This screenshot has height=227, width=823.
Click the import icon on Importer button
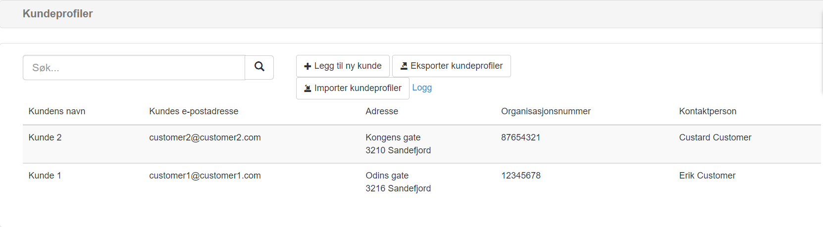[308, 89]
